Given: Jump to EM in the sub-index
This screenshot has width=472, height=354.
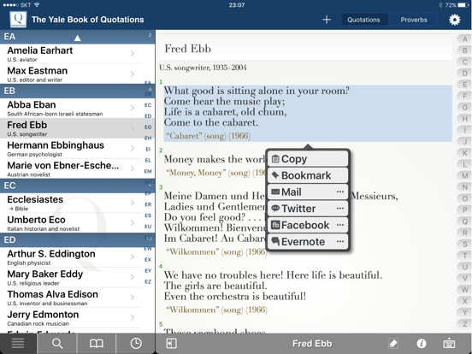Looking at the screenshot, I should coord(148,171).
